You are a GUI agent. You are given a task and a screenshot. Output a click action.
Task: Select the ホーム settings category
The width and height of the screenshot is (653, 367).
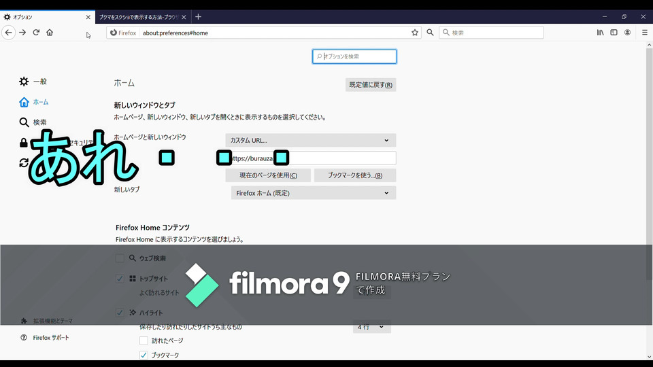click(34, 102)
